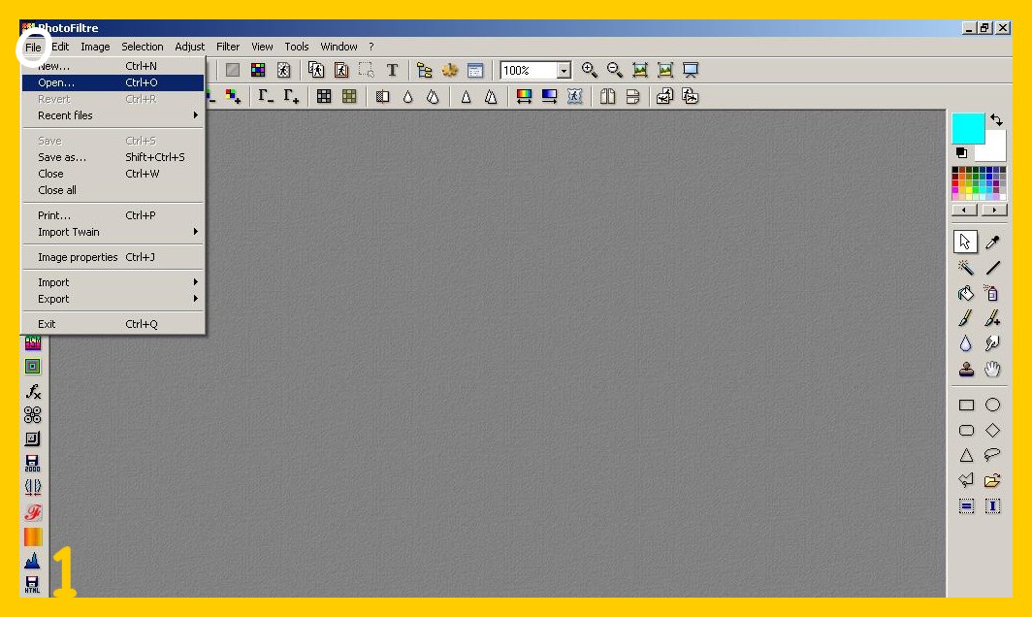Select the Ellipse selection shape

(992, 405)
